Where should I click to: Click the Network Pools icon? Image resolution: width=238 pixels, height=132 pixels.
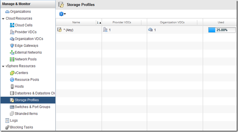[12, 59]
